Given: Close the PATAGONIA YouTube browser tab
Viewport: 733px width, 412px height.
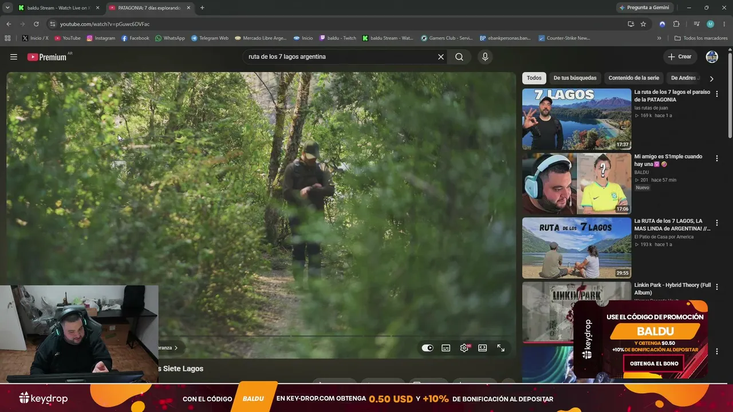Looking at the screenshot, I should 188,8.
